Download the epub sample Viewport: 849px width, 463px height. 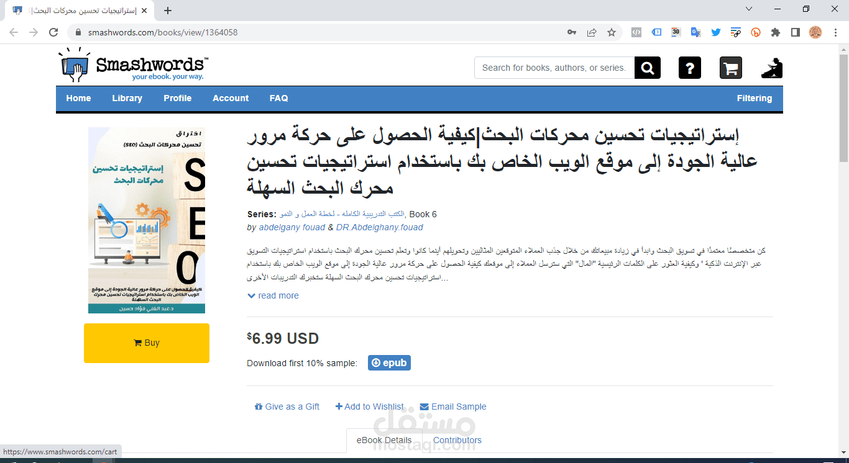(x=389, y=363)
